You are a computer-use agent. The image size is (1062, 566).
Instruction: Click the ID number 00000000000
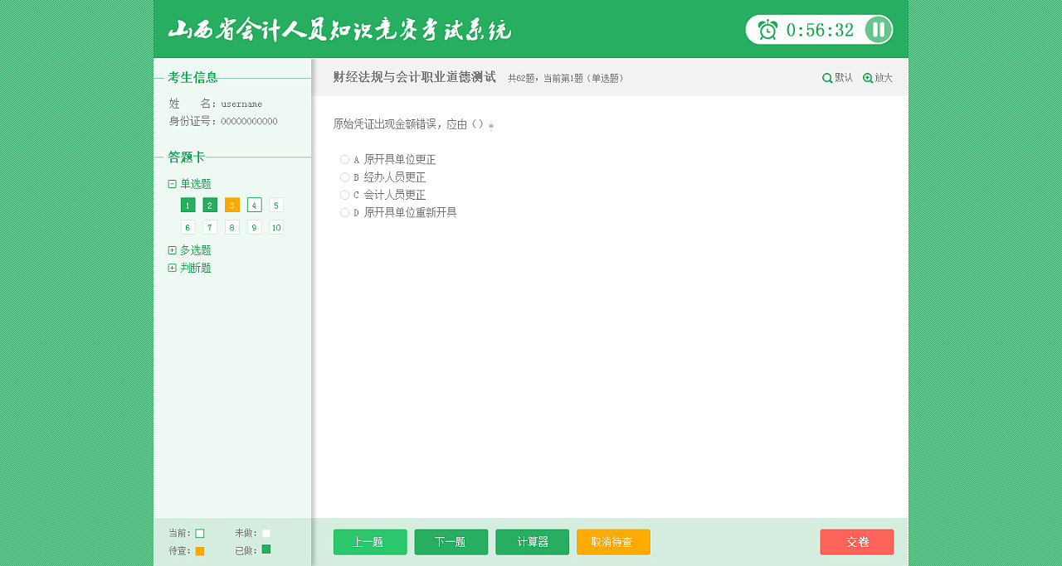[249, 122]
